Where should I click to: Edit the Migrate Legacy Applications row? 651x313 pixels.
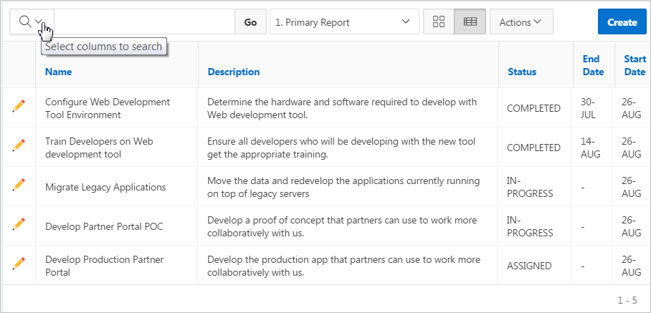tap(19, 186)
